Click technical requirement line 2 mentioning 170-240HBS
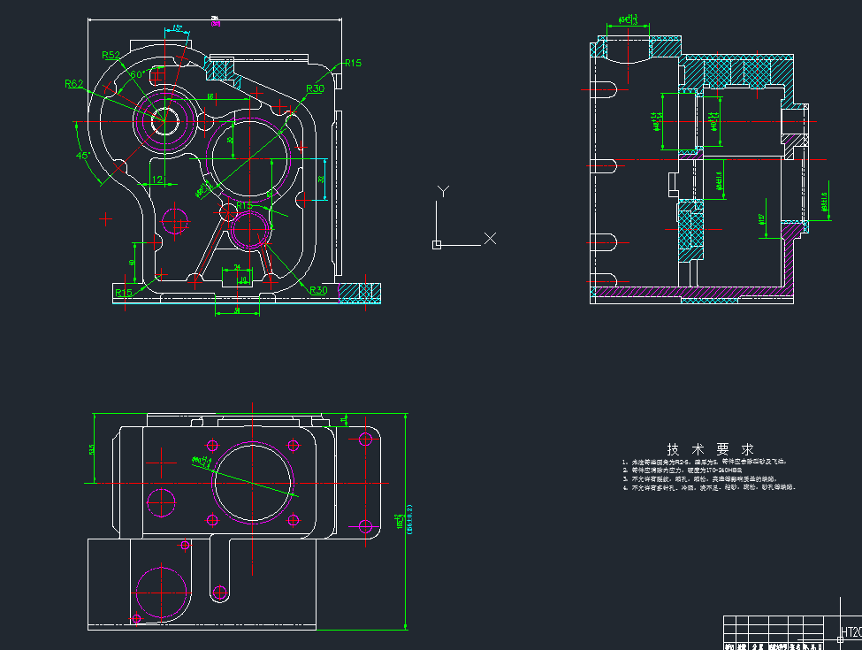The image size is (862, 650). click(683, 470)
